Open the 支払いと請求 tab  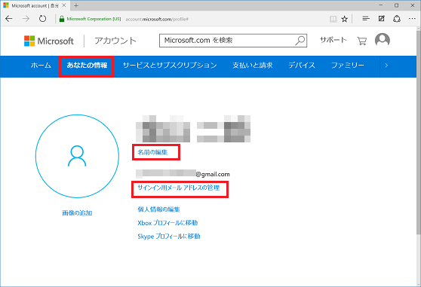253,65
